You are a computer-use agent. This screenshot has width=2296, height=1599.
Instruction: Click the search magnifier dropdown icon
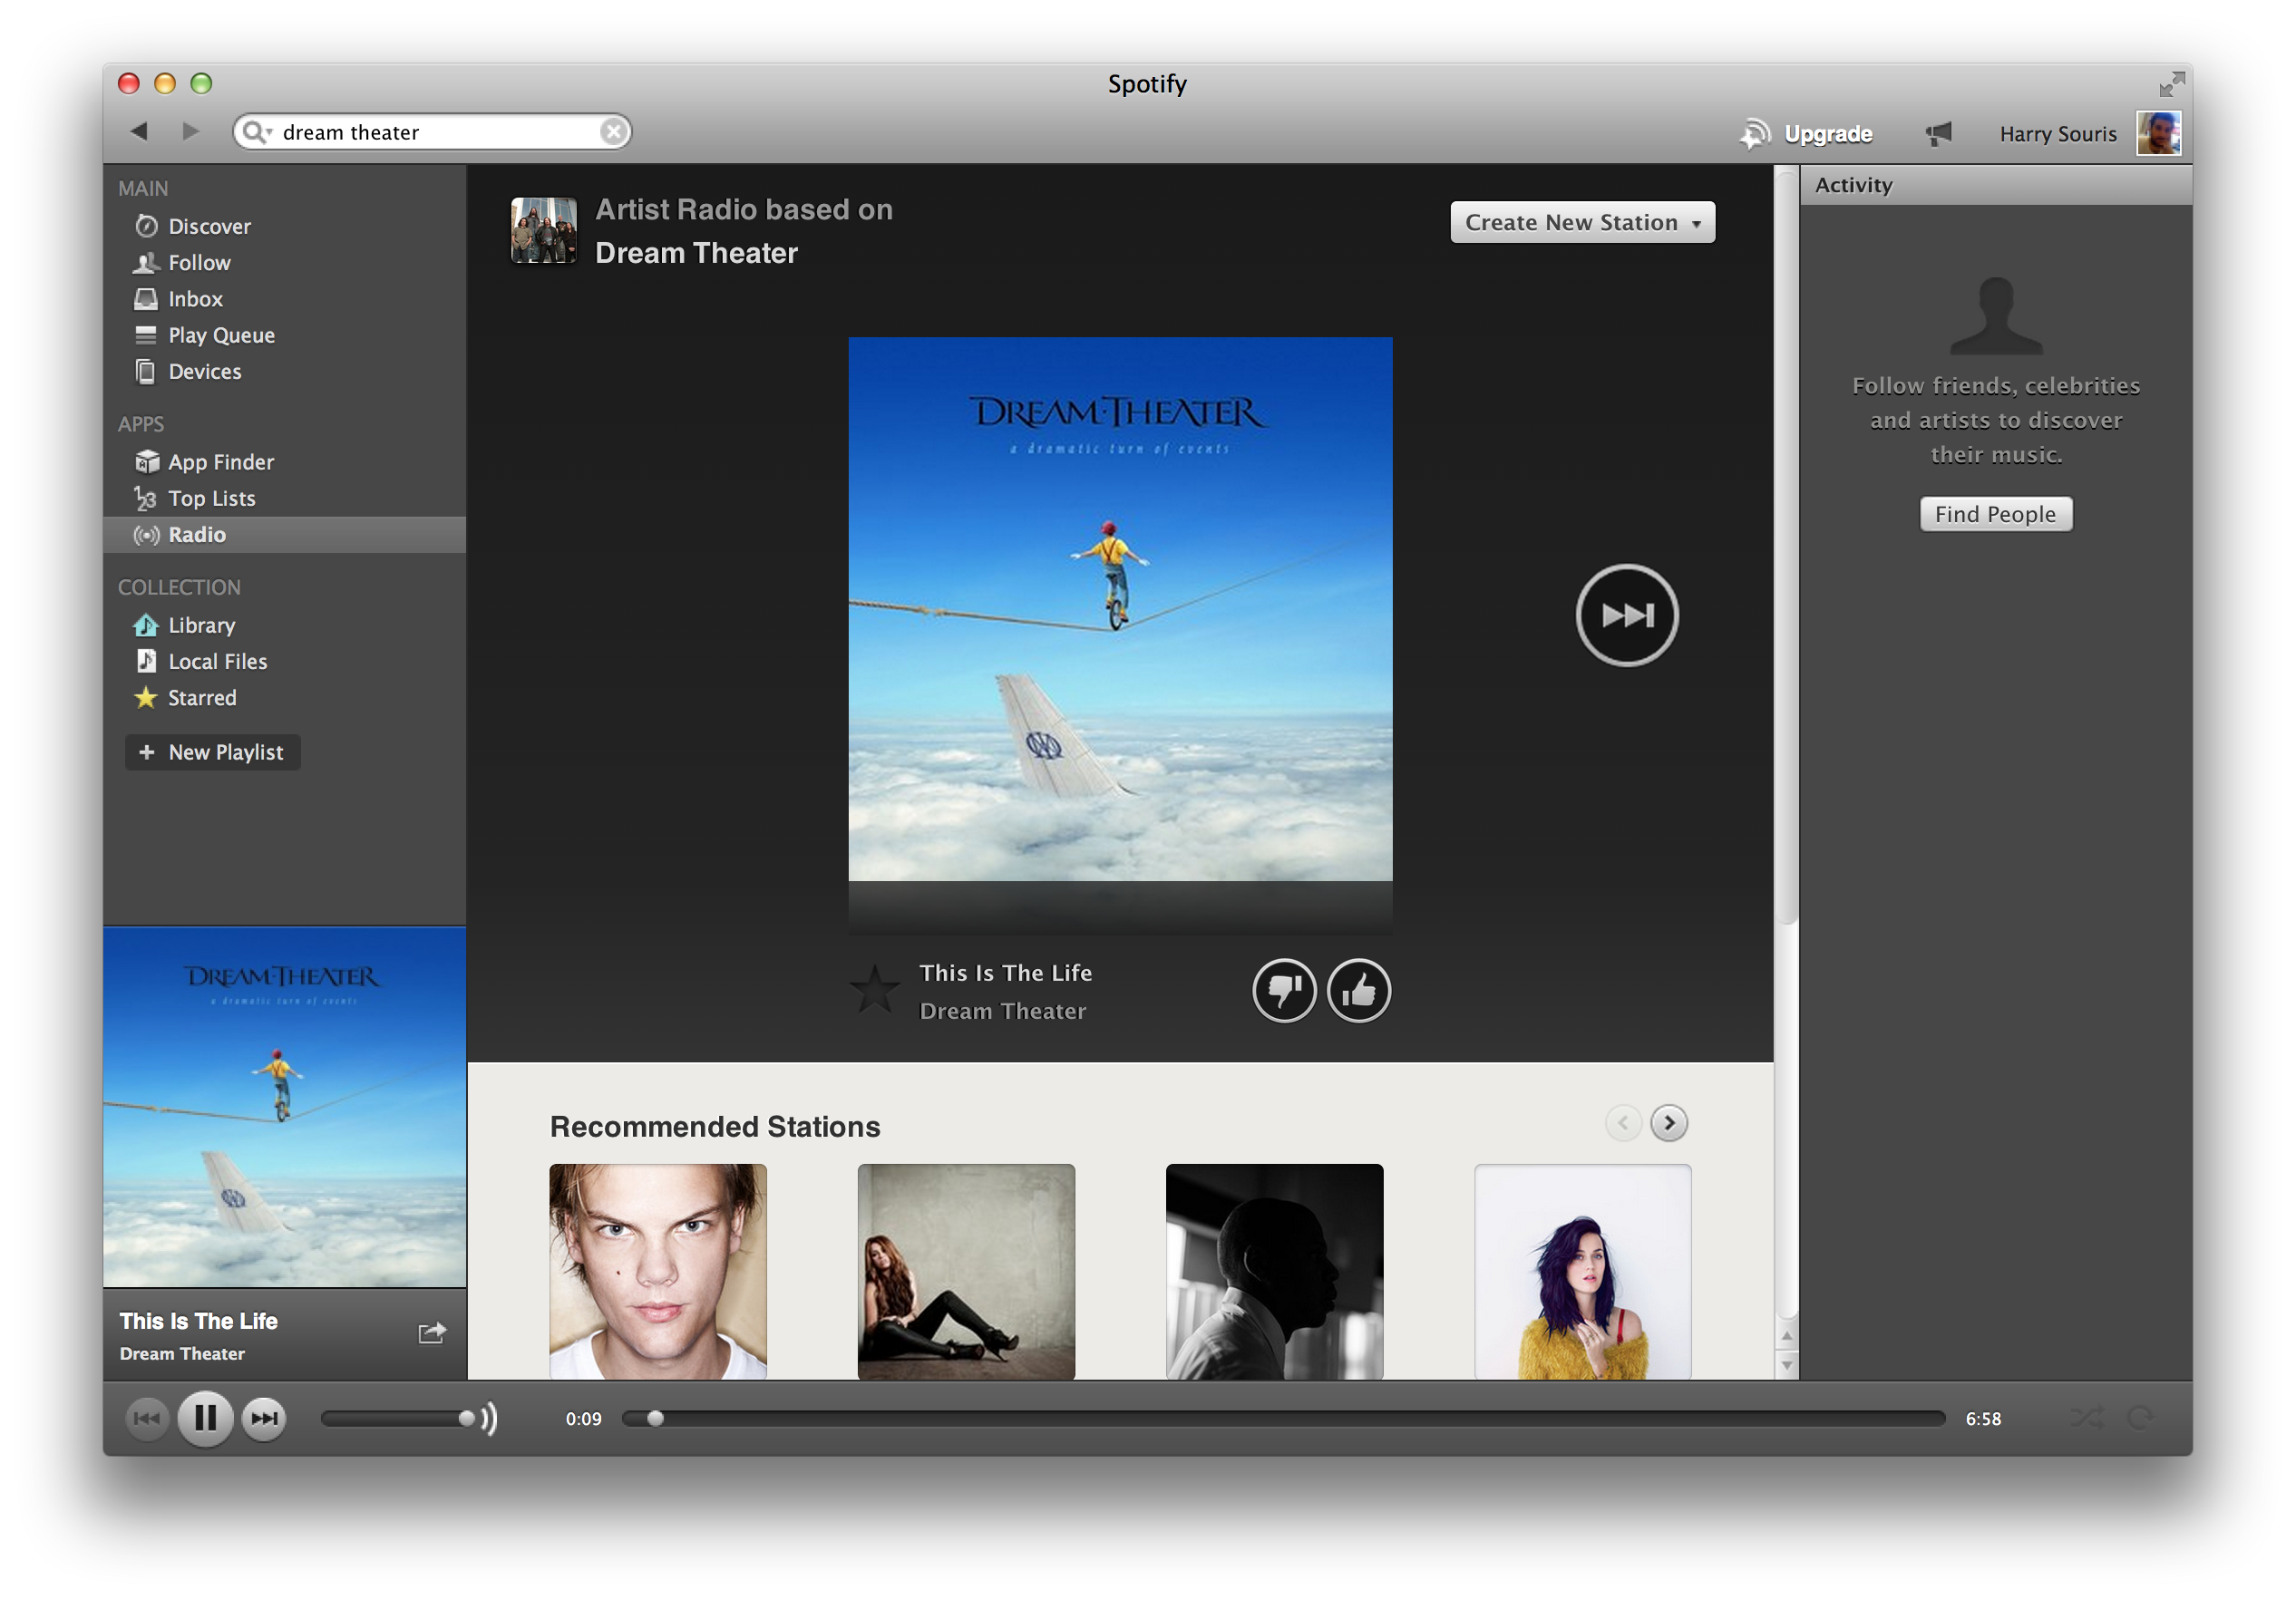point(256,132)
